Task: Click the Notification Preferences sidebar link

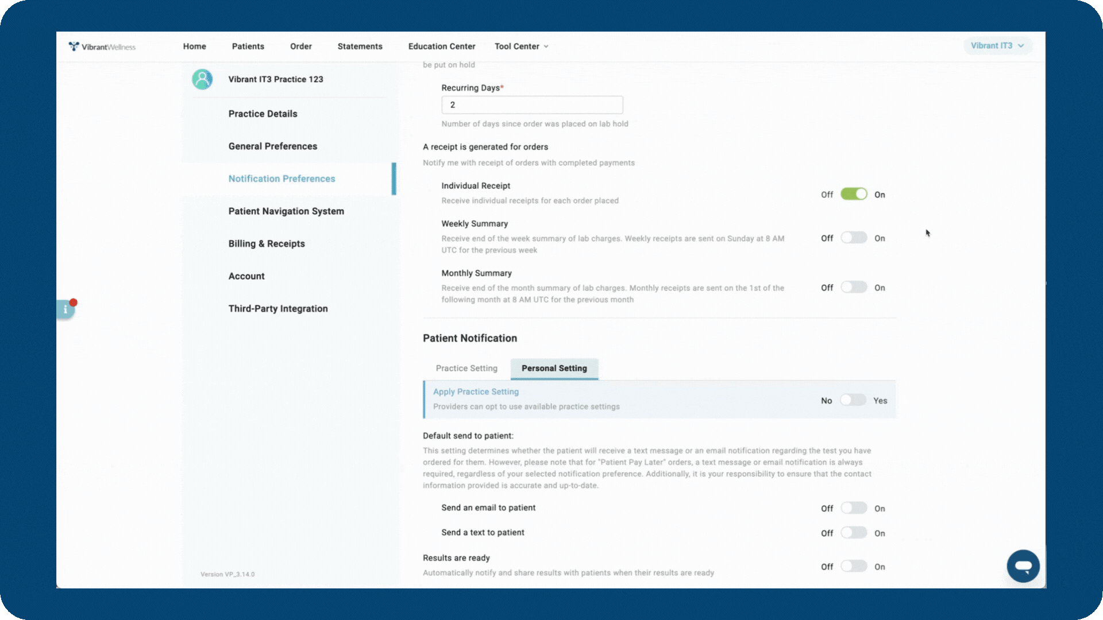Action: coord(281,178)
